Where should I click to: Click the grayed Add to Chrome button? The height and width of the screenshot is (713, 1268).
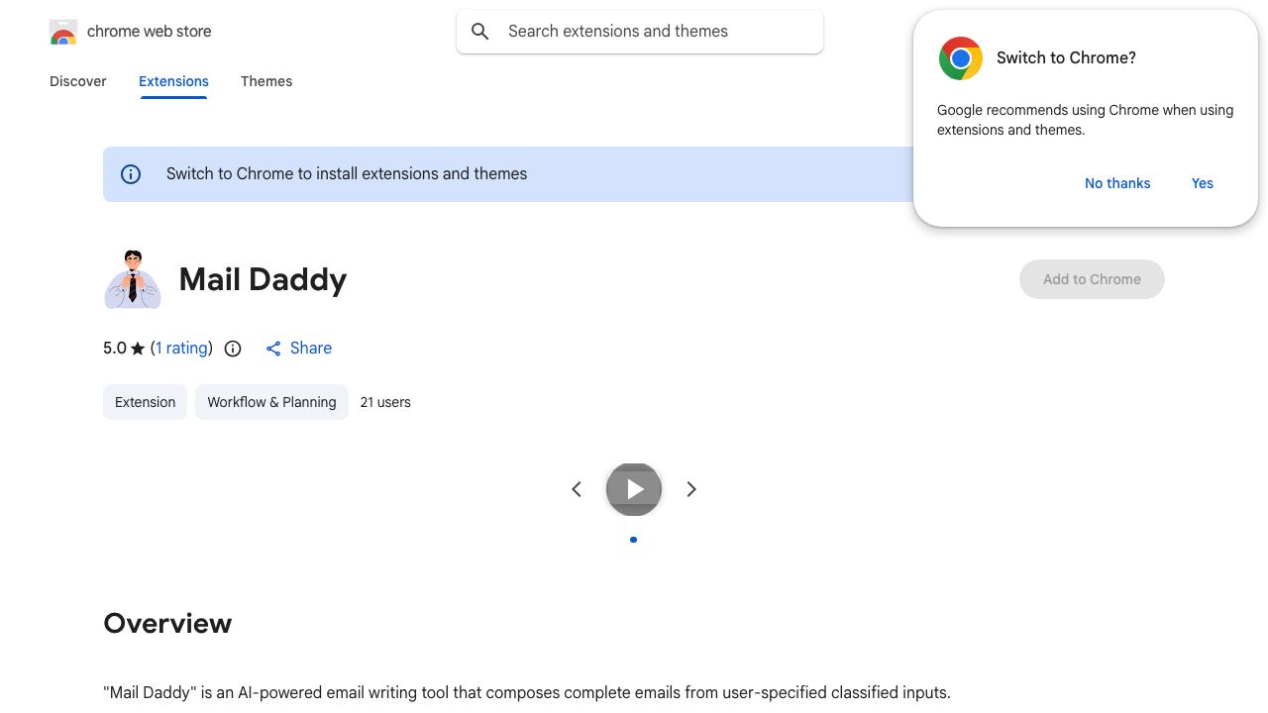coord(1092,279)
